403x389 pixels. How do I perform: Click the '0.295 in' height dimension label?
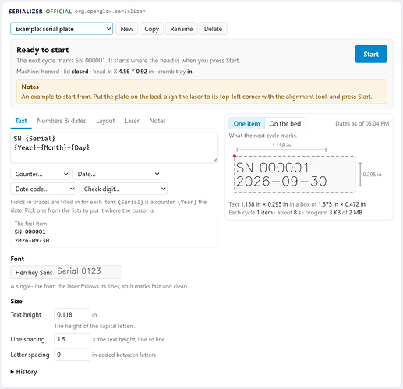coord(372,175)
